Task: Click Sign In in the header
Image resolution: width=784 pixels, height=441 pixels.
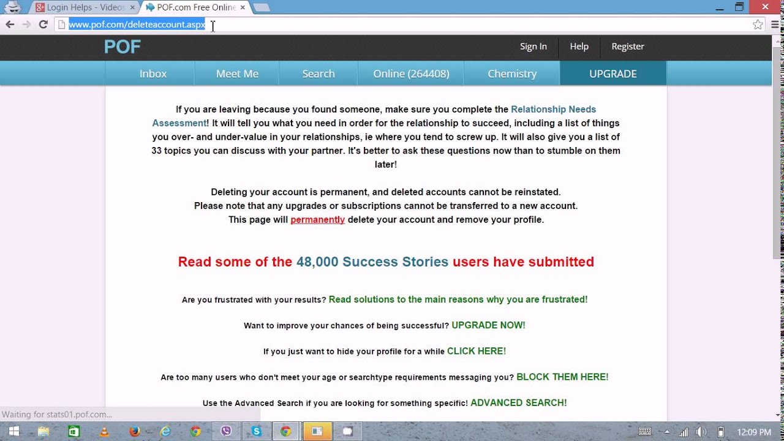Action: point(533,47)
